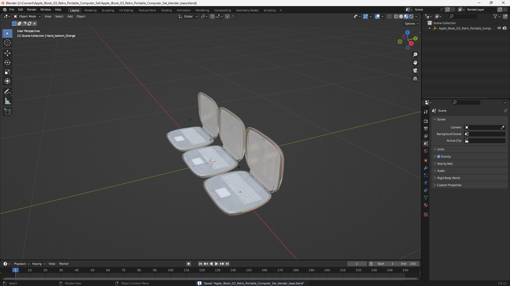510x286 pixels.
Task: Select the Rotate tool
Action: point(7,62)
